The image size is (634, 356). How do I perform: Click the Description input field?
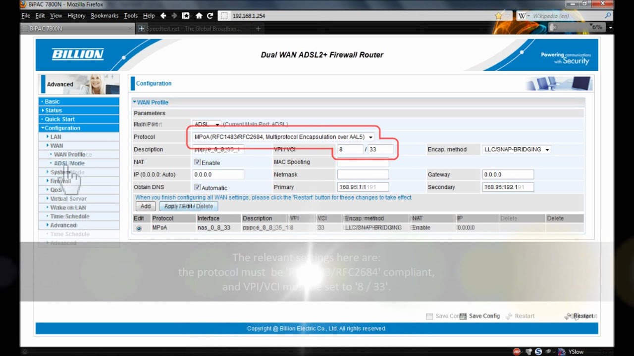point(218,149)
